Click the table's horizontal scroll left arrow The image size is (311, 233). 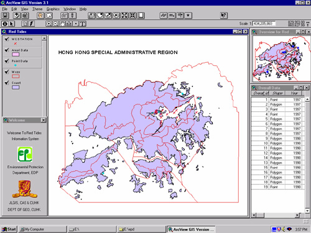254,216
